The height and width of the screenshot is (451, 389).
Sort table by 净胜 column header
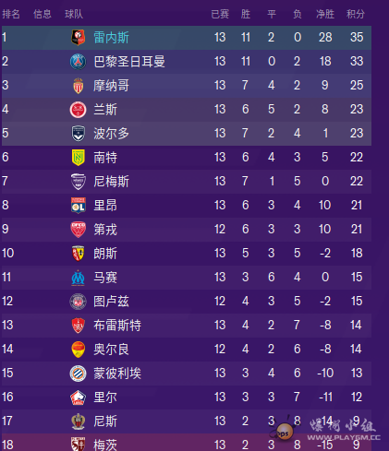click(x=325, y=14)
